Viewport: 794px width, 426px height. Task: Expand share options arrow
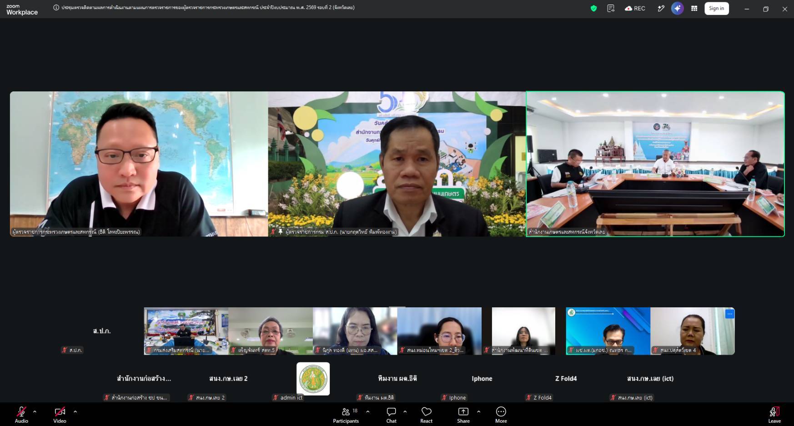pyautogui.click(x=478, y=411)
